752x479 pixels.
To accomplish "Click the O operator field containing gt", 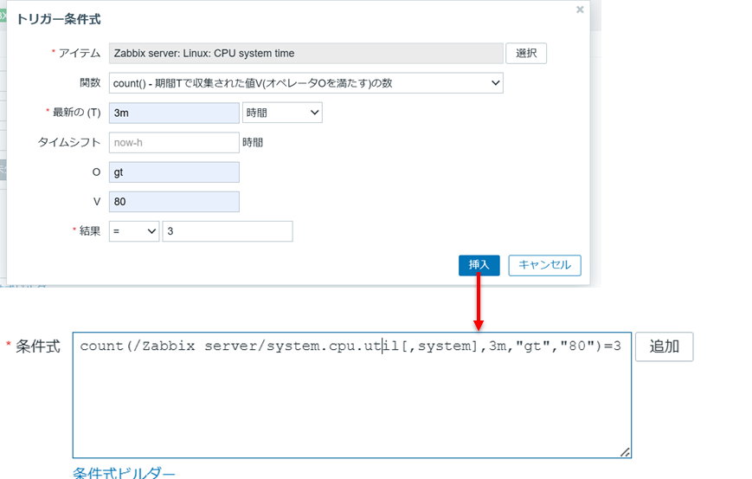I will [174, 172].
